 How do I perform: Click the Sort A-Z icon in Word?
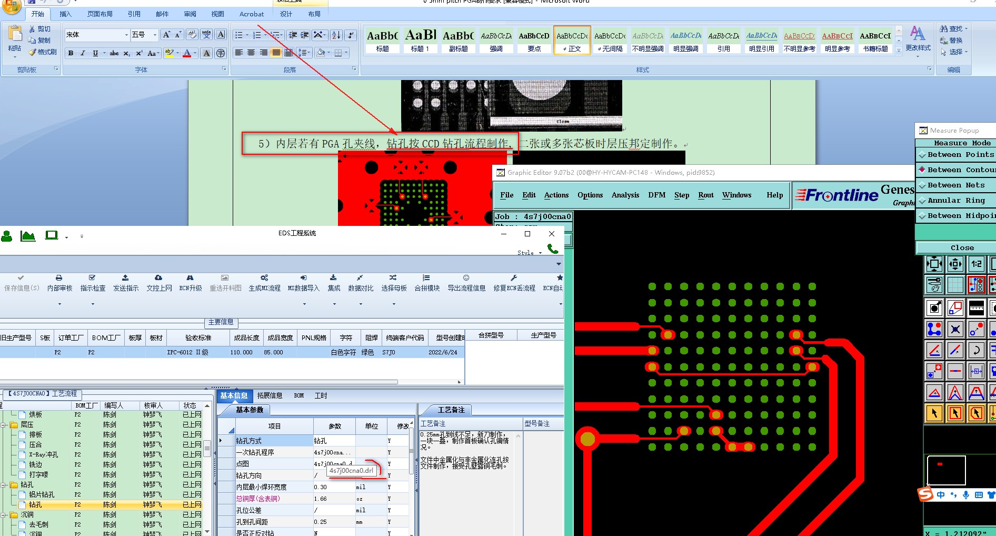(x=336, y=35)
